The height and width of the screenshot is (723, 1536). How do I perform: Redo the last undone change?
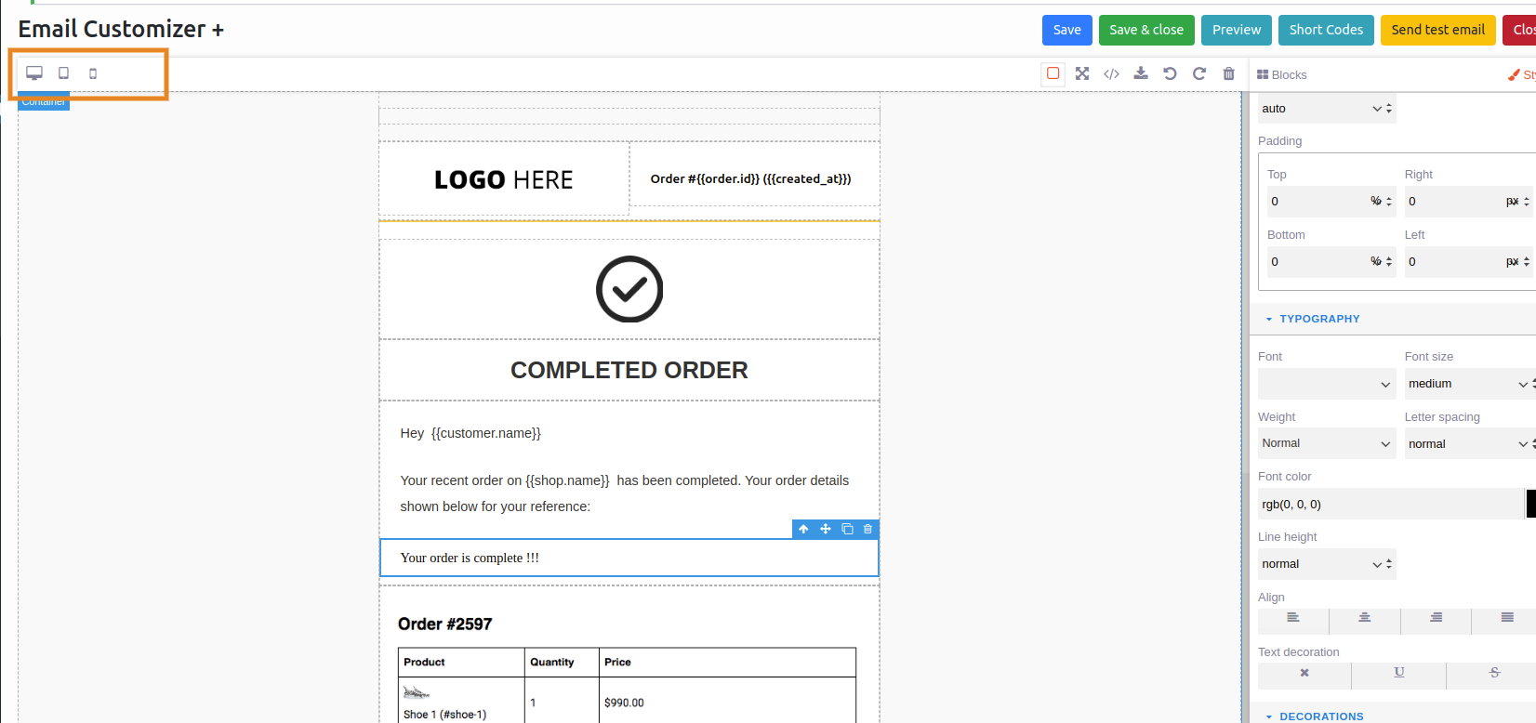point(1199,73)
